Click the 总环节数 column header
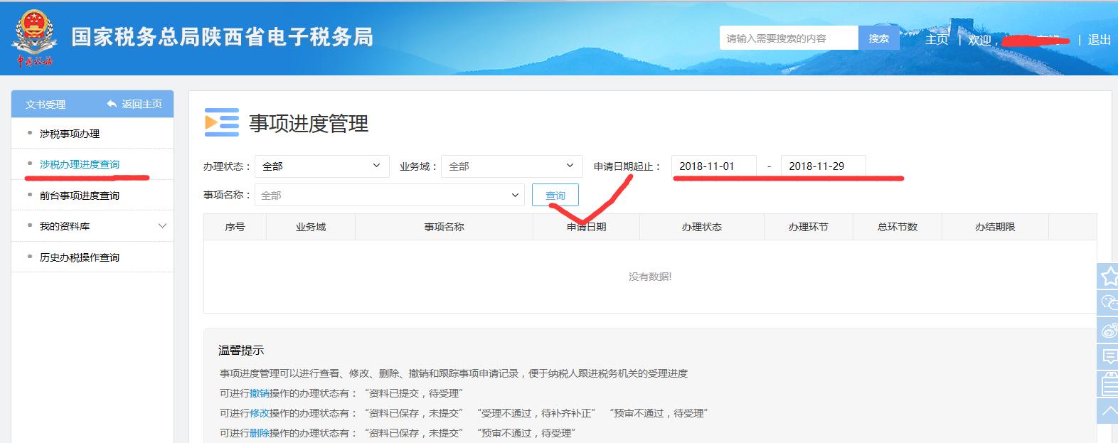Screen dimensions: 1118x443 click(x=898, y=227)
